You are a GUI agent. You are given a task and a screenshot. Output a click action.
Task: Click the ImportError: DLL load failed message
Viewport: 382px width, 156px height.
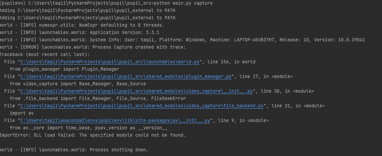(x=93, y=135)
